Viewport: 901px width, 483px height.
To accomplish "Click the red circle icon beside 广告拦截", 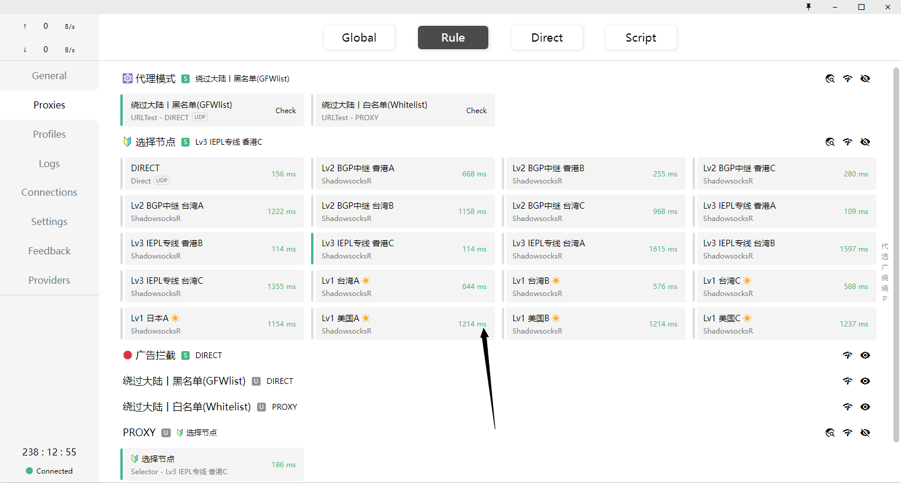I will click(127, 355).
